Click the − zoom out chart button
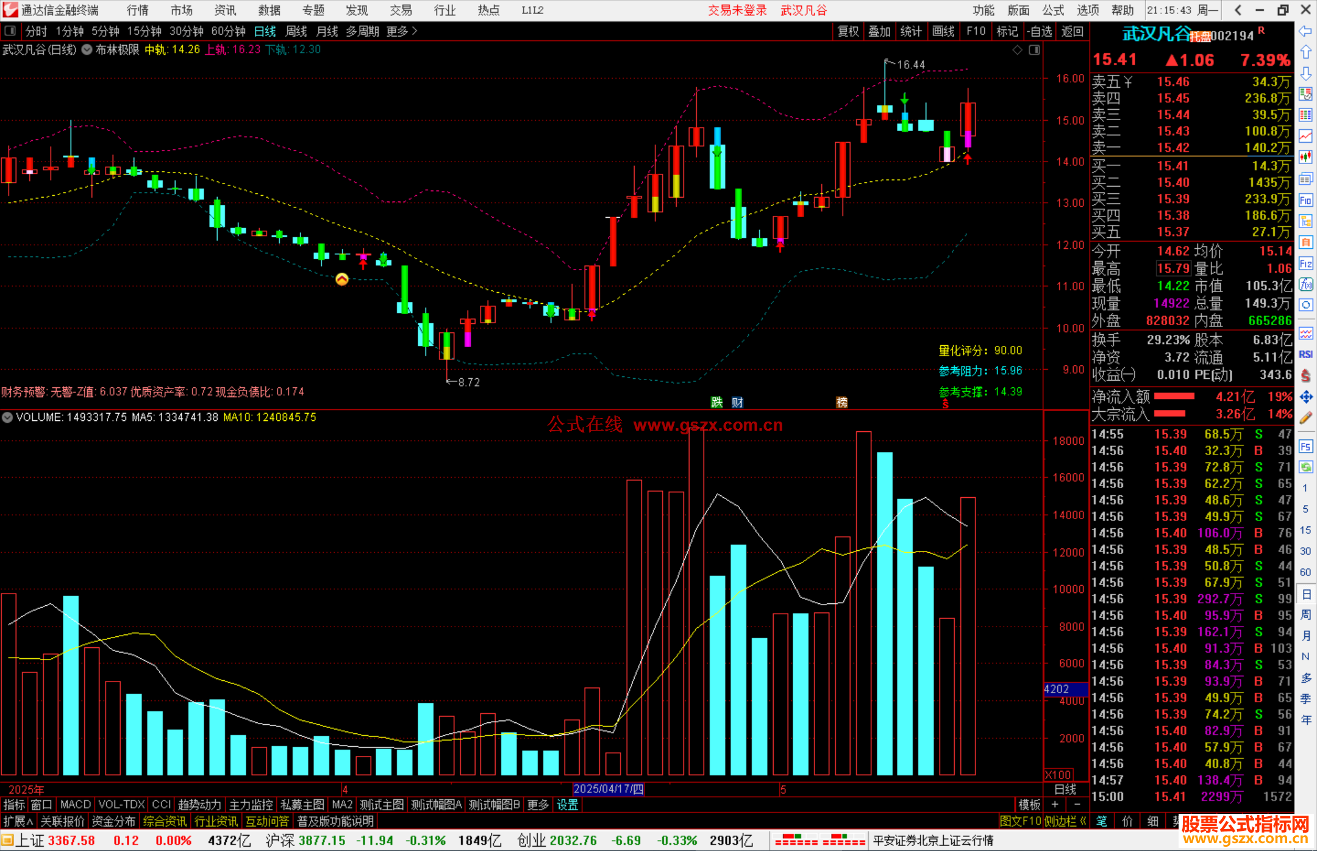 pos(1077,805)
